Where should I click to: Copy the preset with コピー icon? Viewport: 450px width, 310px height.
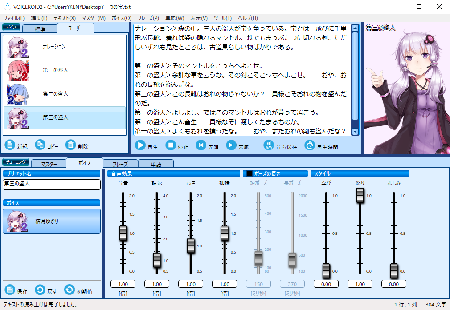coord(40,145)
